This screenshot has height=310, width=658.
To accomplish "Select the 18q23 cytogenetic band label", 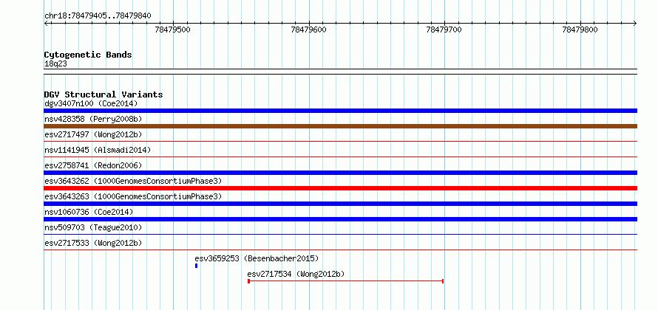I will click(55, 64).
